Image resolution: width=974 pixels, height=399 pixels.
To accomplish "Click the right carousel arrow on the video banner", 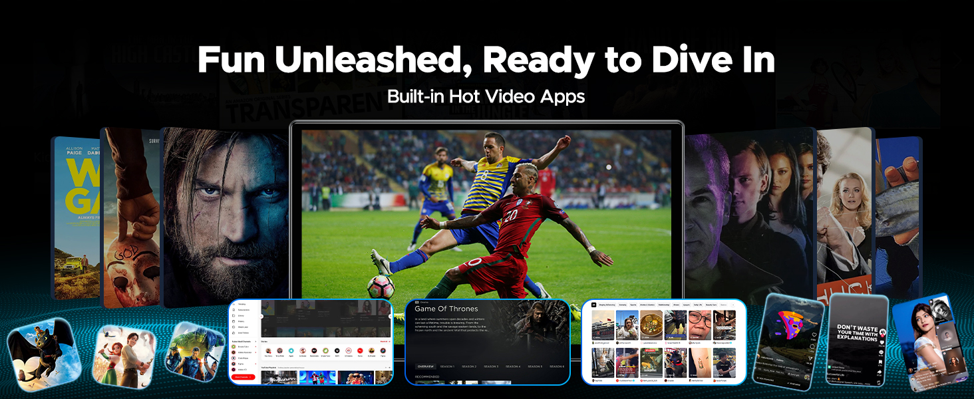I will [x=391, y=316].
